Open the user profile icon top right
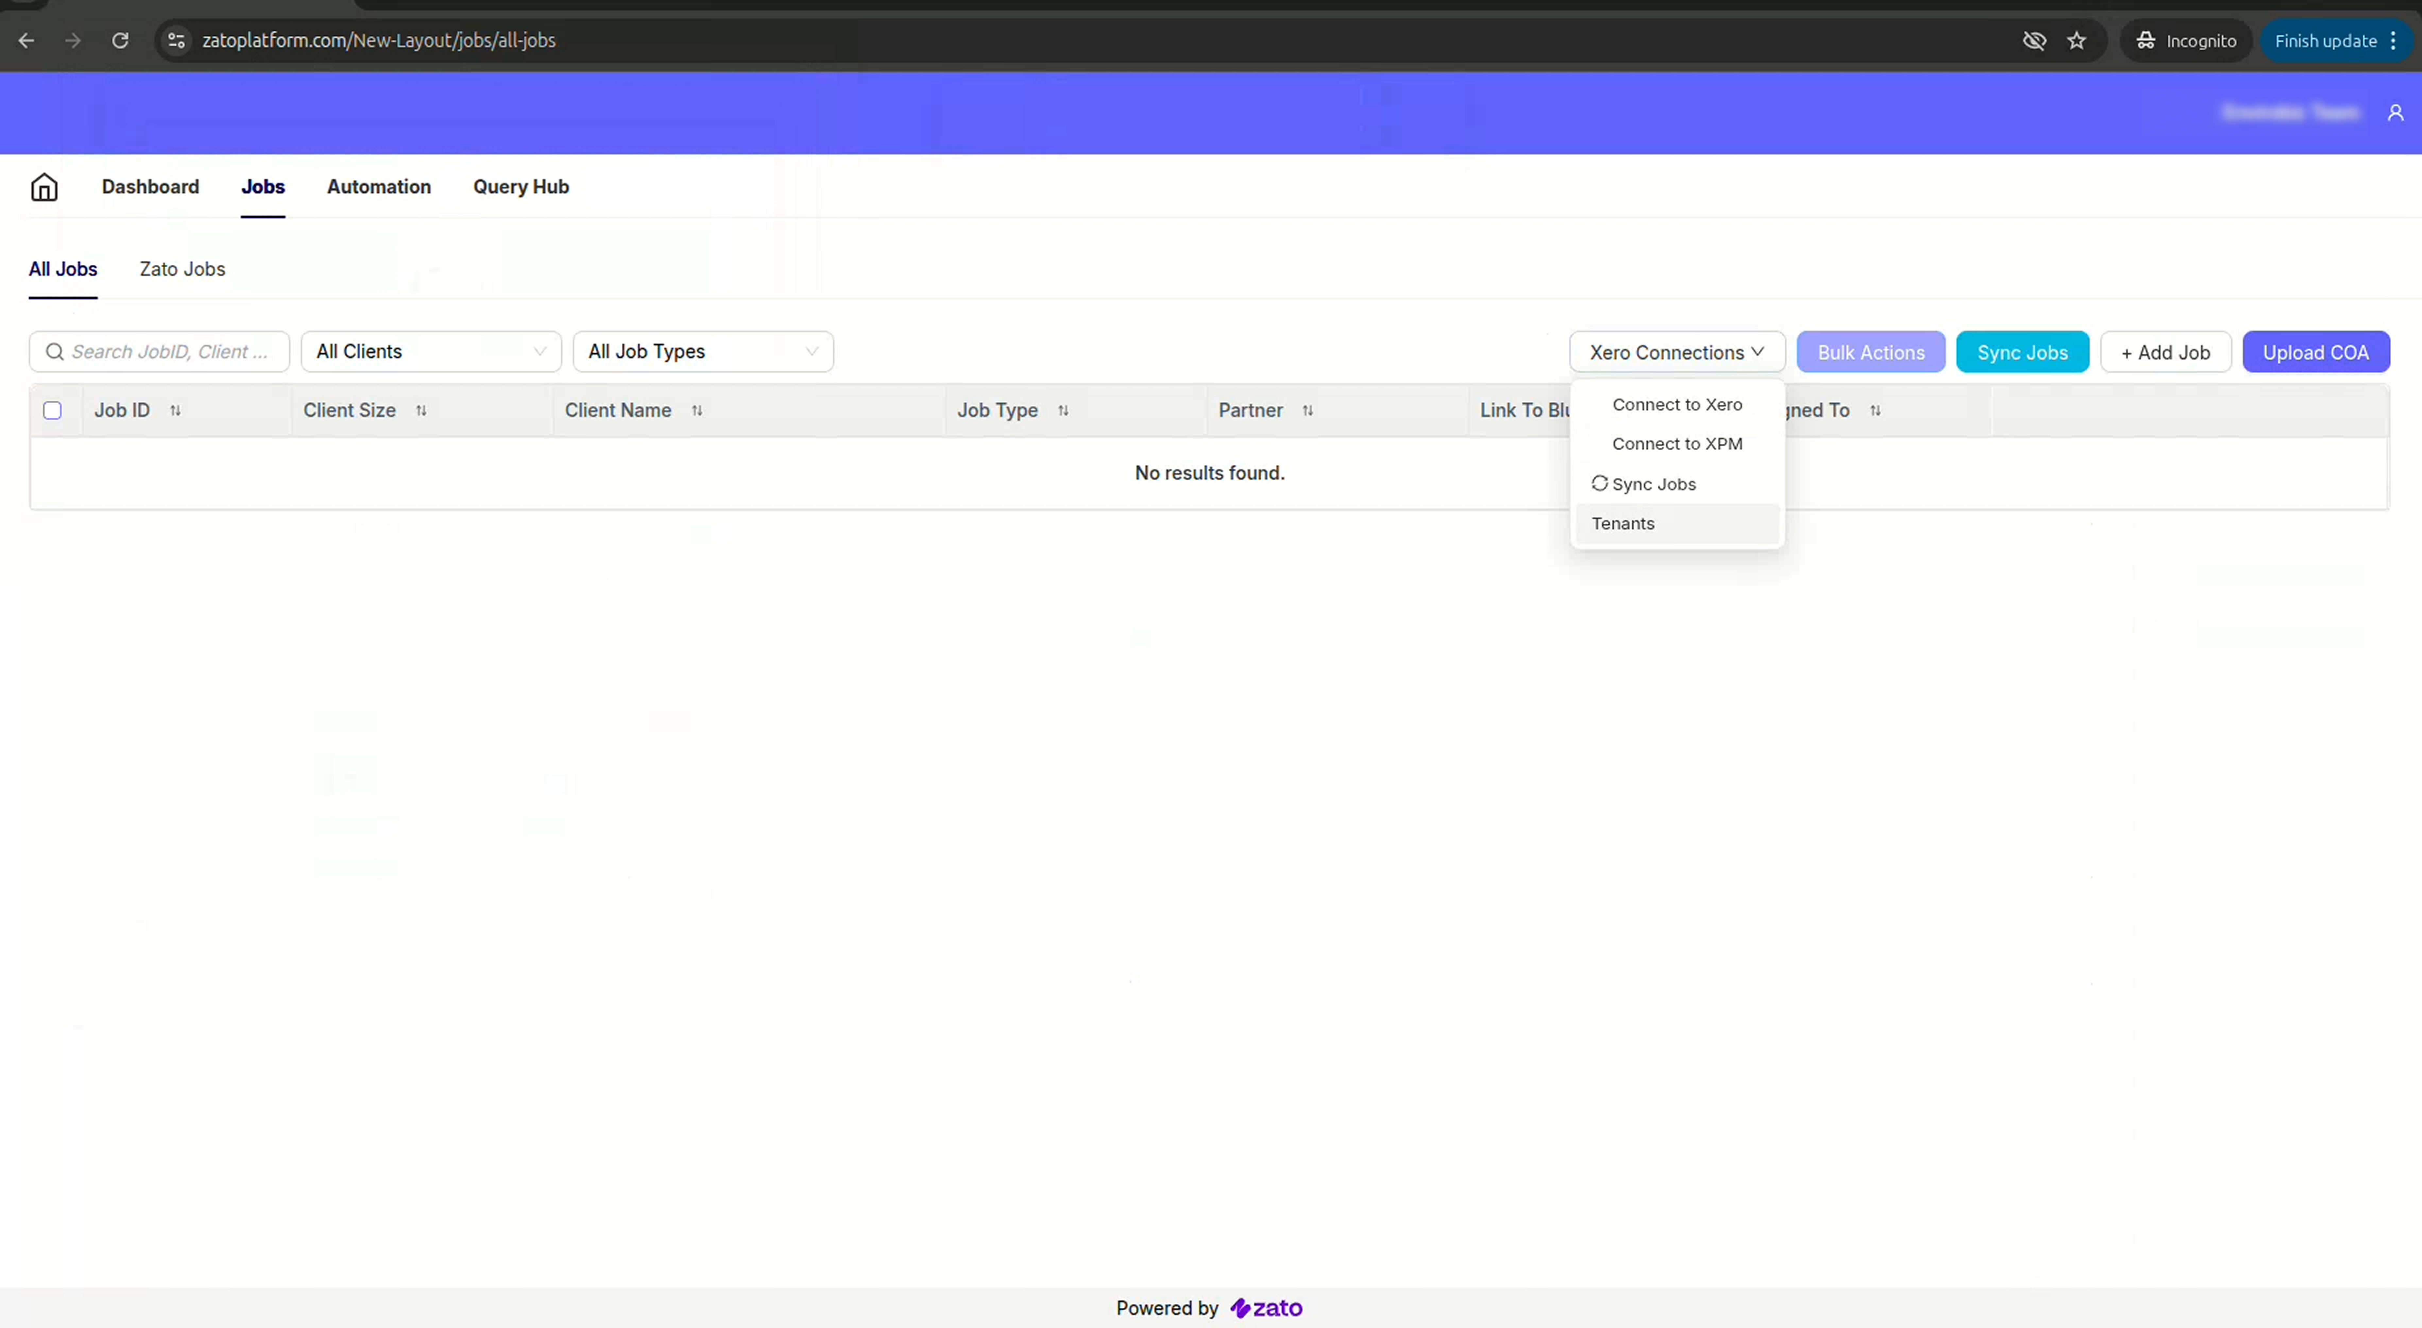The image size is (2422, 1328). click(2396, 113)
